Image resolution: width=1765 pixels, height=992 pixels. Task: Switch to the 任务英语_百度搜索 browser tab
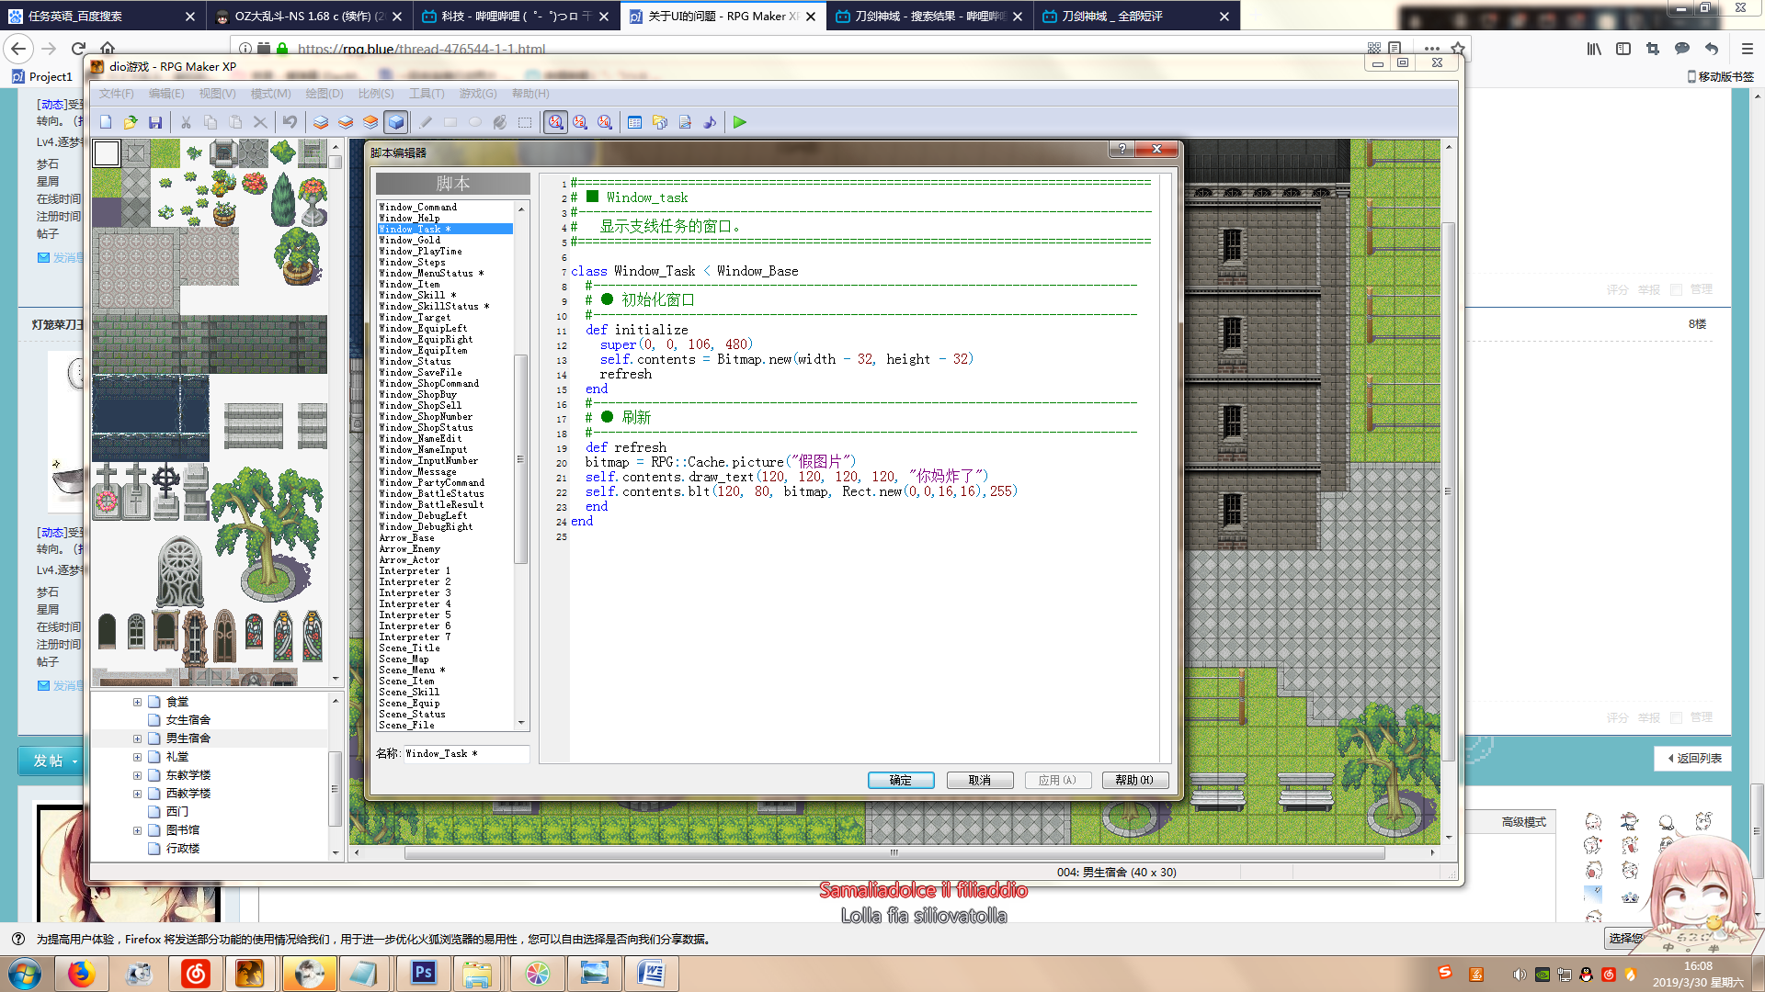[x=101, y=16]
